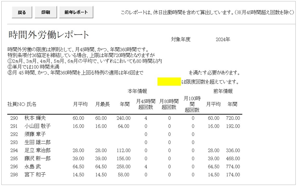Click the 前年情報 group heading
Image resolution: width=297 pixels, height=186 pixels.
click(x=223, y=91)
